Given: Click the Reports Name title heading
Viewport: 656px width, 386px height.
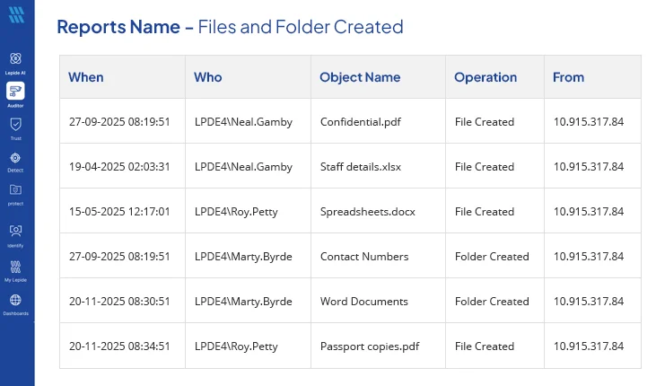Looking at the screenshot, I should 230,27.
